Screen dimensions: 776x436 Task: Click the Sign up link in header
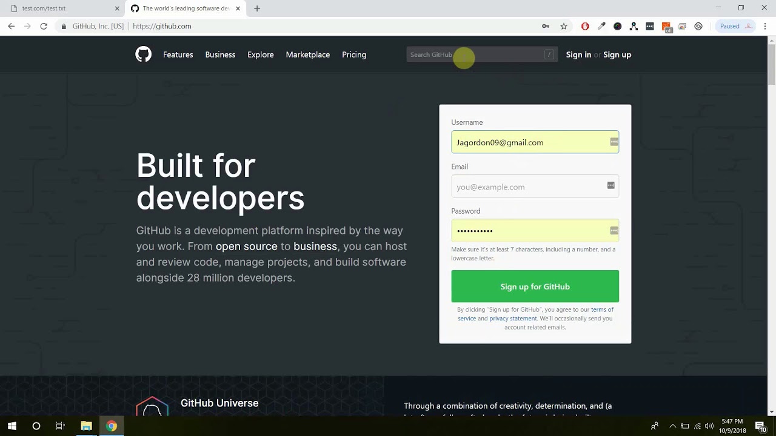[x=617, y=54]
